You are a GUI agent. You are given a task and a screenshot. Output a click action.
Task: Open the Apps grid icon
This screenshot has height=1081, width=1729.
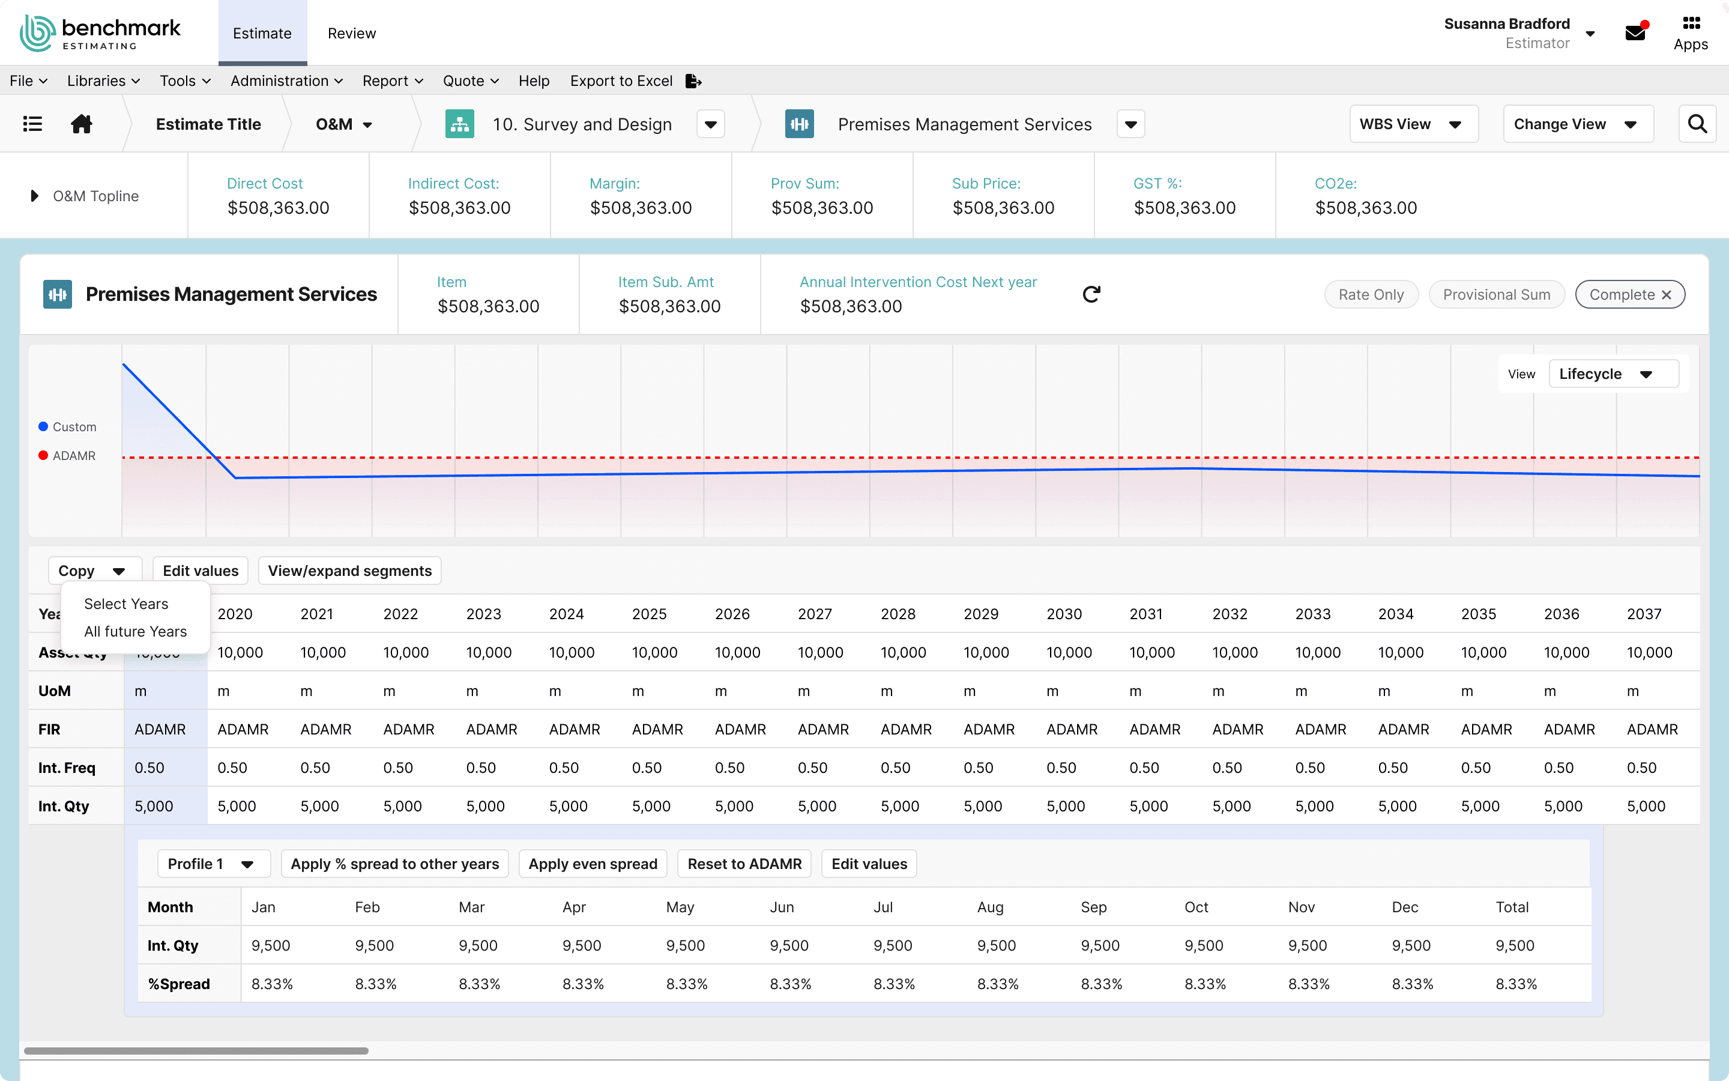1691,24
